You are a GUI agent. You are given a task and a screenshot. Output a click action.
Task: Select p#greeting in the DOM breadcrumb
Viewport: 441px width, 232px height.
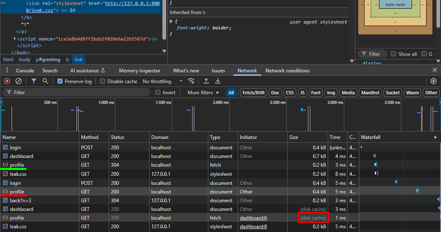[48, 60]
